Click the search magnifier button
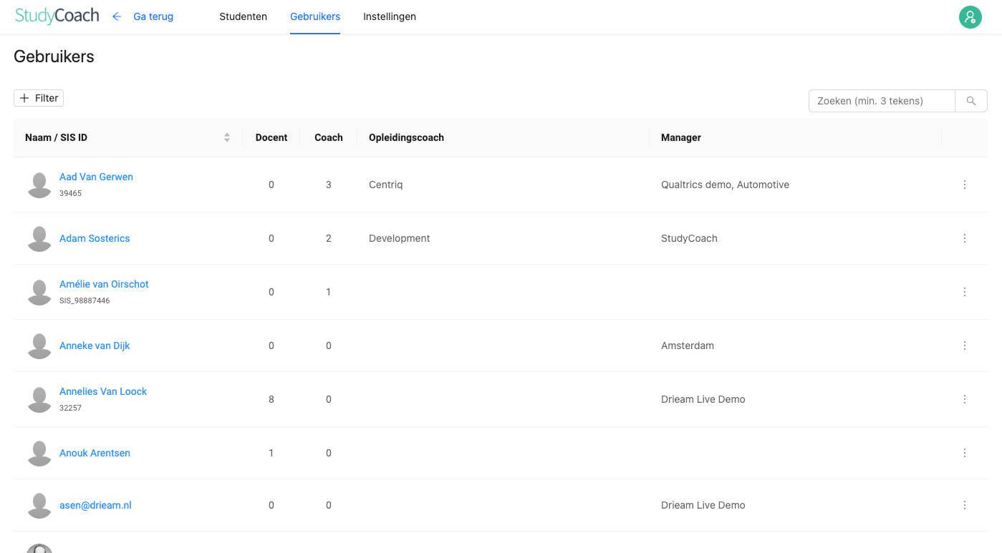This screenshot has width=1002, height=553. [x=971, y=101]
